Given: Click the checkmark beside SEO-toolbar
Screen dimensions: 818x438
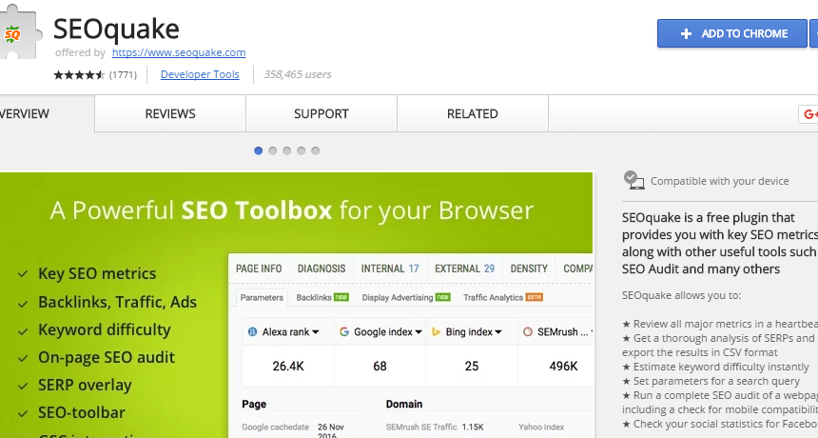Looking at the screenshot, I should tap(23, 414).
